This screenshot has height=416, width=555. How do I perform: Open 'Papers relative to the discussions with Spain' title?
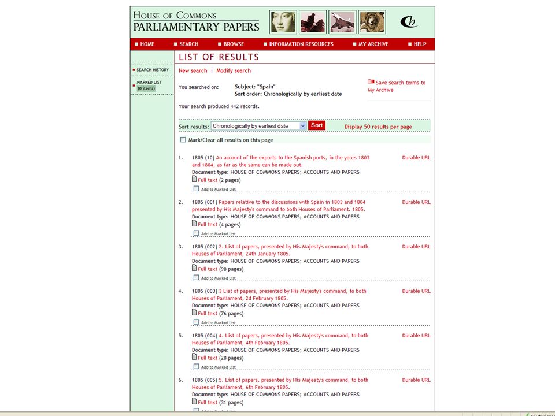[x=279, y=206]
